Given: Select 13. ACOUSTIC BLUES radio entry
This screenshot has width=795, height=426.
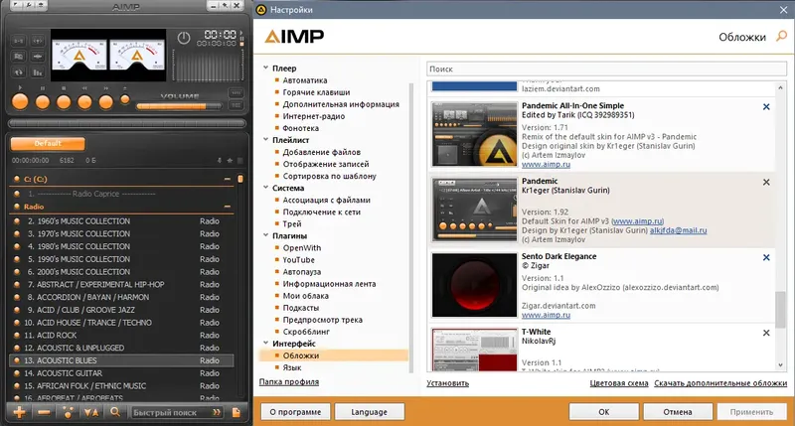Looking at the screenshot, I should (121, 360).
